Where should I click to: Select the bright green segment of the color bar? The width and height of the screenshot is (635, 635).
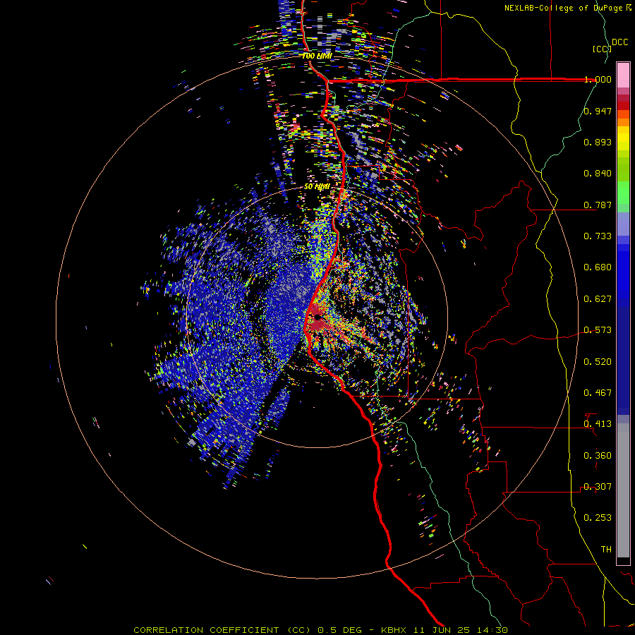[623, 193]
